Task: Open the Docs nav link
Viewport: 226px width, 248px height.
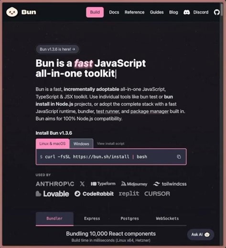Action: click(x=114, y=12)
